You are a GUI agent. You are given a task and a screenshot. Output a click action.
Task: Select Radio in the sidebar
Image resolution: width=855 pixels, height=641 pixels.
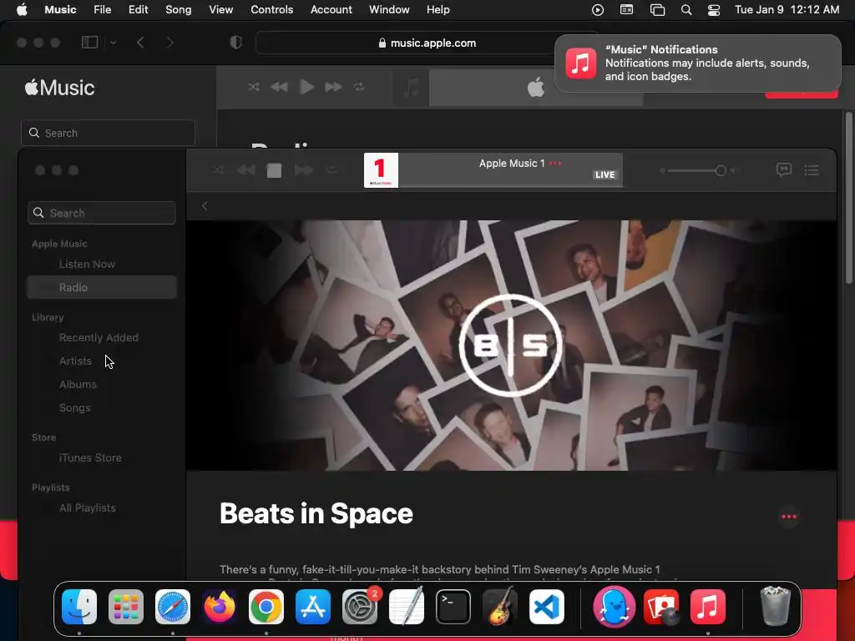(102, 287)
